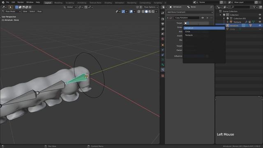
Task: Open the View Layer properties tab
Action: click(x=163, y=29)
